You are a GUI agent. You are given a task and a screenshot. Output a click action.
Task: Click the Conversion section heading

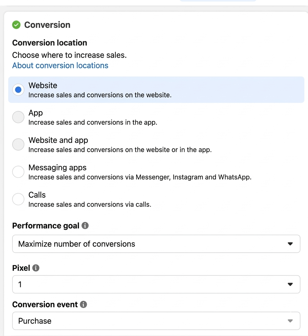(x=47, y=25)
